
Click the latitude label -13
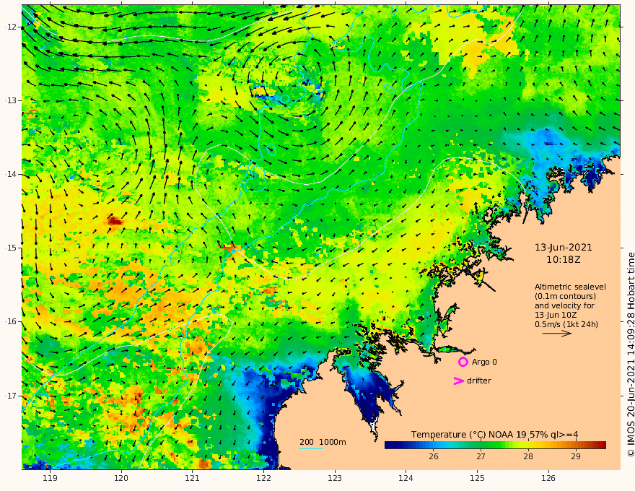11,100
